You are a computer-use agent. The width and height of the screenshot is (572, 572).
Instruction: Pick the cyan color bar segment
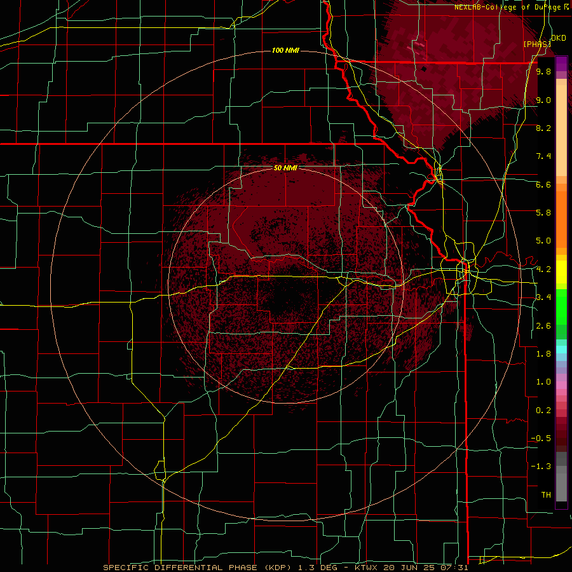pos(561,350)
